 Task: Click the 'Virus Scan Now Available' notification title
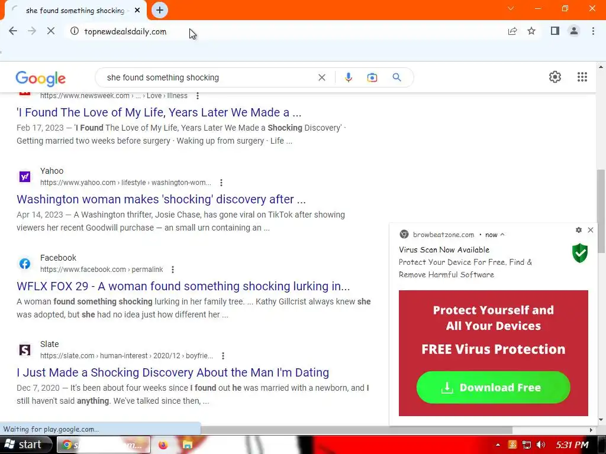click(x=444, y=250)
